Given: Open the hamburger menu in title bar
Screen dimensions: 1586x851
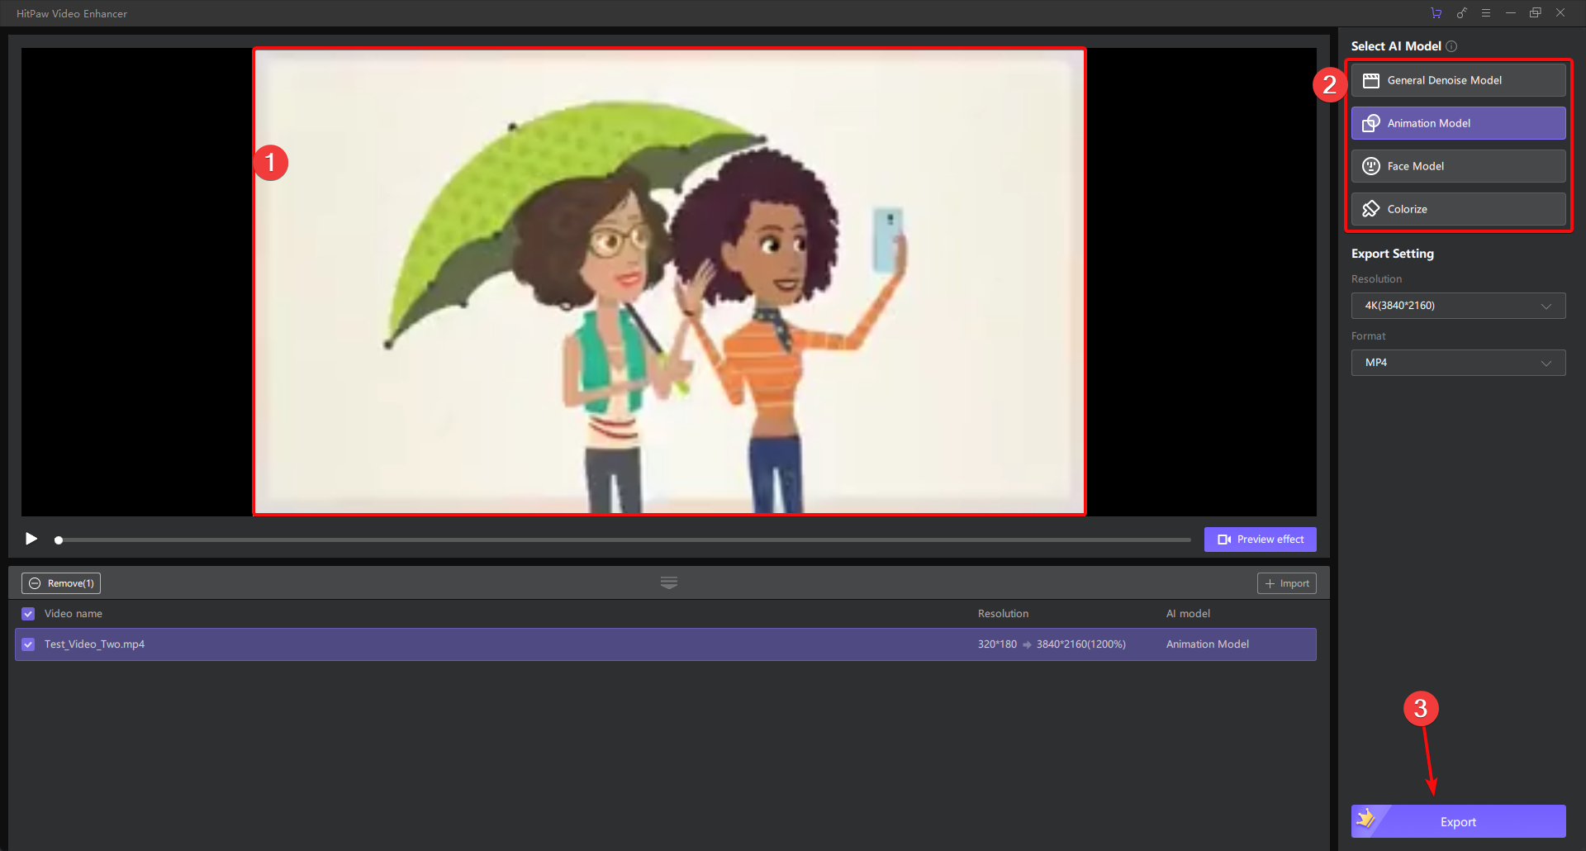Looking at the screenshot, I should [1486, 13].
